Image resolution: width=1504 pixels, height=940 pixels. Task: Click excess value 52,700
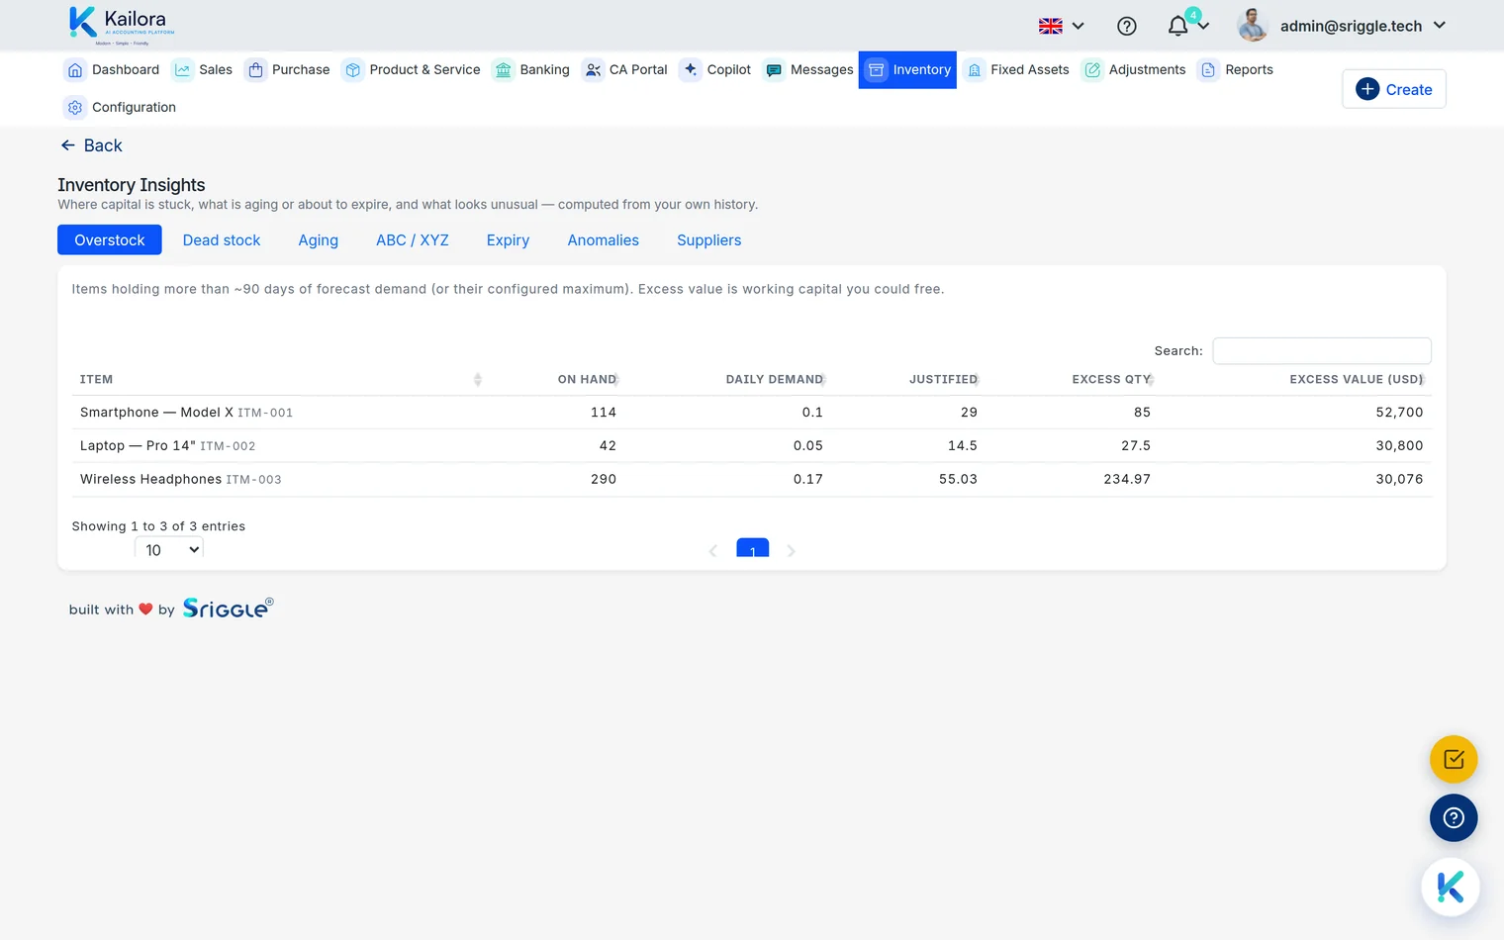(1399, 413)
